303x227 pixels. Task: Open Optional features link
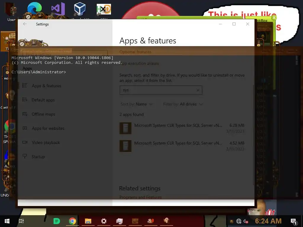point(135,52)
